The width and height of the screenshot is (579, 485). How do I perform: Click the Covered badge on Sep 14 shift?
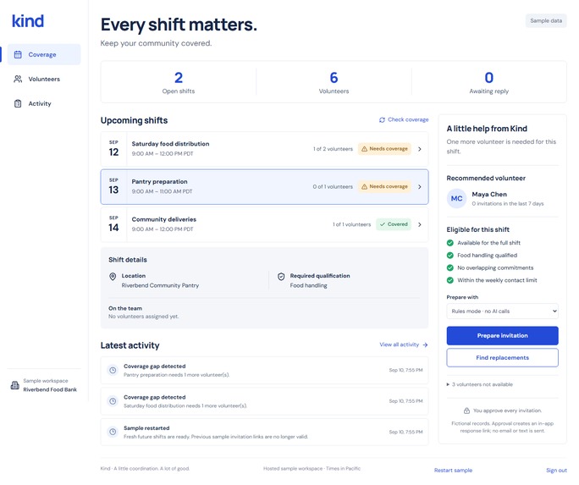(x=394, y=224)
